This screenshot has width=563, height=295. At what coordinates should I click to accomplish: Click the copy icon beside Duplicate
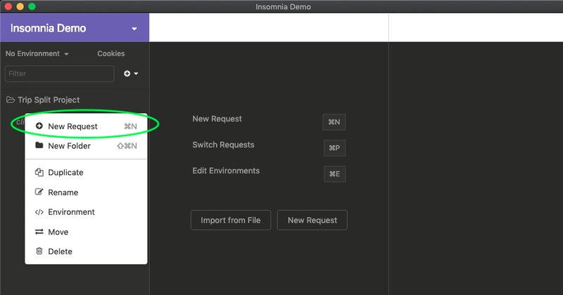click(39, 172)
